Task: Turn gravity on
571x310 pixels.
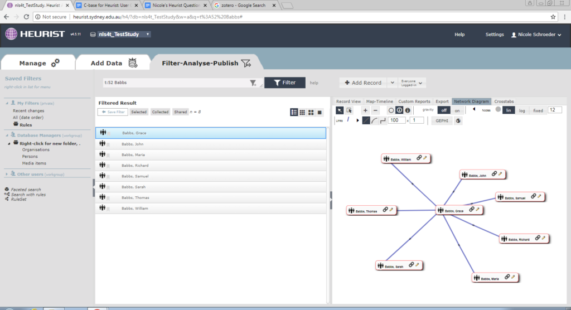Action: [458, 110]
